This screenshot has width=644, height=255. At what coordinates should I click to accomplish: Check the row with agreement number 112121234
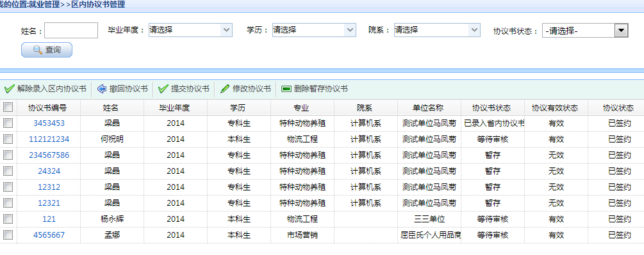pyautogui.click(x=8, y=139)
